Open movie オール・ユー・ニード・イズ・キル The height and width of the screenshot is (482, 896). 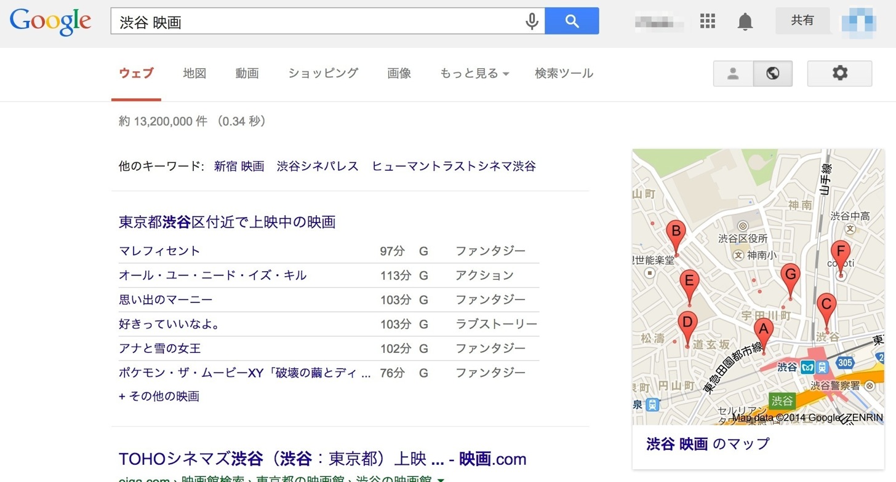click(212, 275)
